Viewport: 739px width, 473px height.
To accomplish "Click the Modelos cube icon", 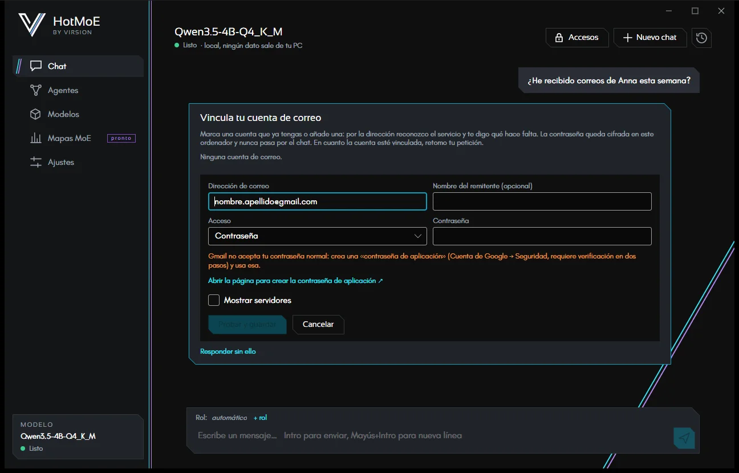I will [x=36, y=114].
